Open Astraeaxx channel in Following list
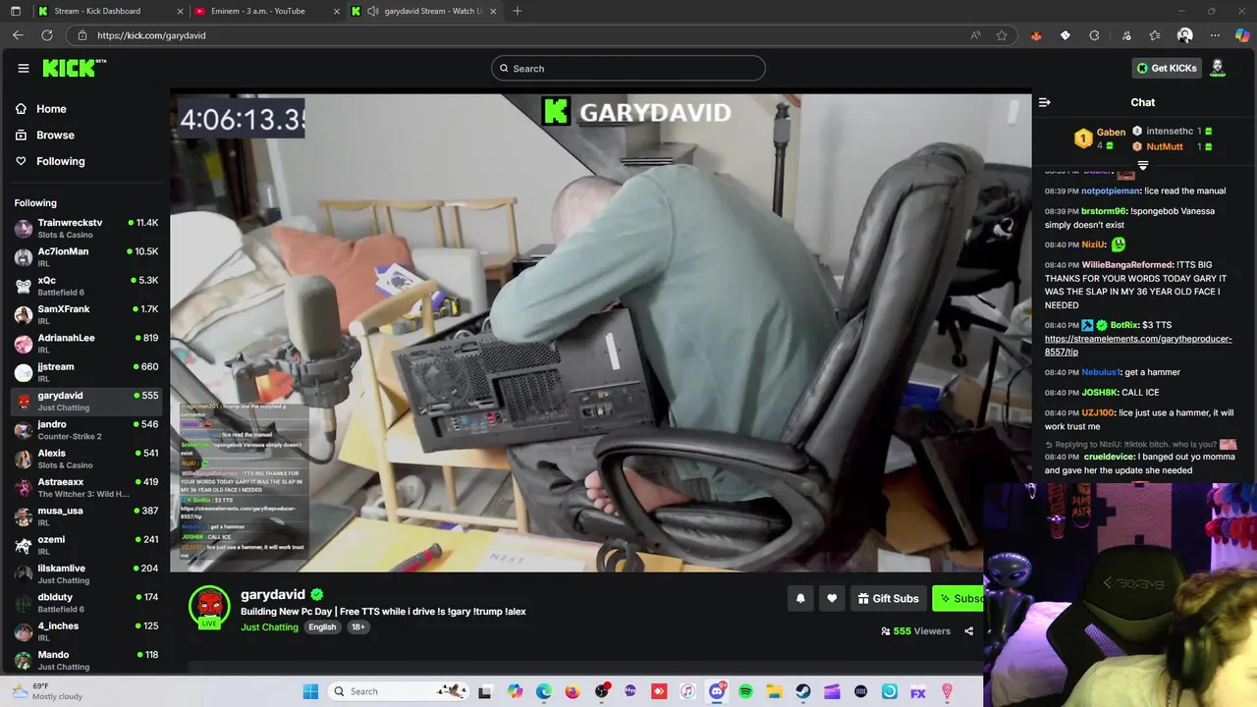 [x=86, y=487]
